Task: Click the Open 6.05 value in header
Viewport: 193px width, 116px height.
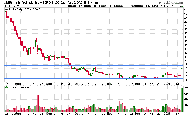Action: [75, 6]
